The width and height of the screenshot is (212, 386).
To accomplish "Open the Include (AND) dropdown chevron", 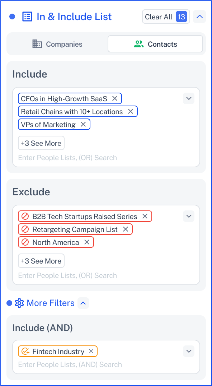I will click(189, 351).
